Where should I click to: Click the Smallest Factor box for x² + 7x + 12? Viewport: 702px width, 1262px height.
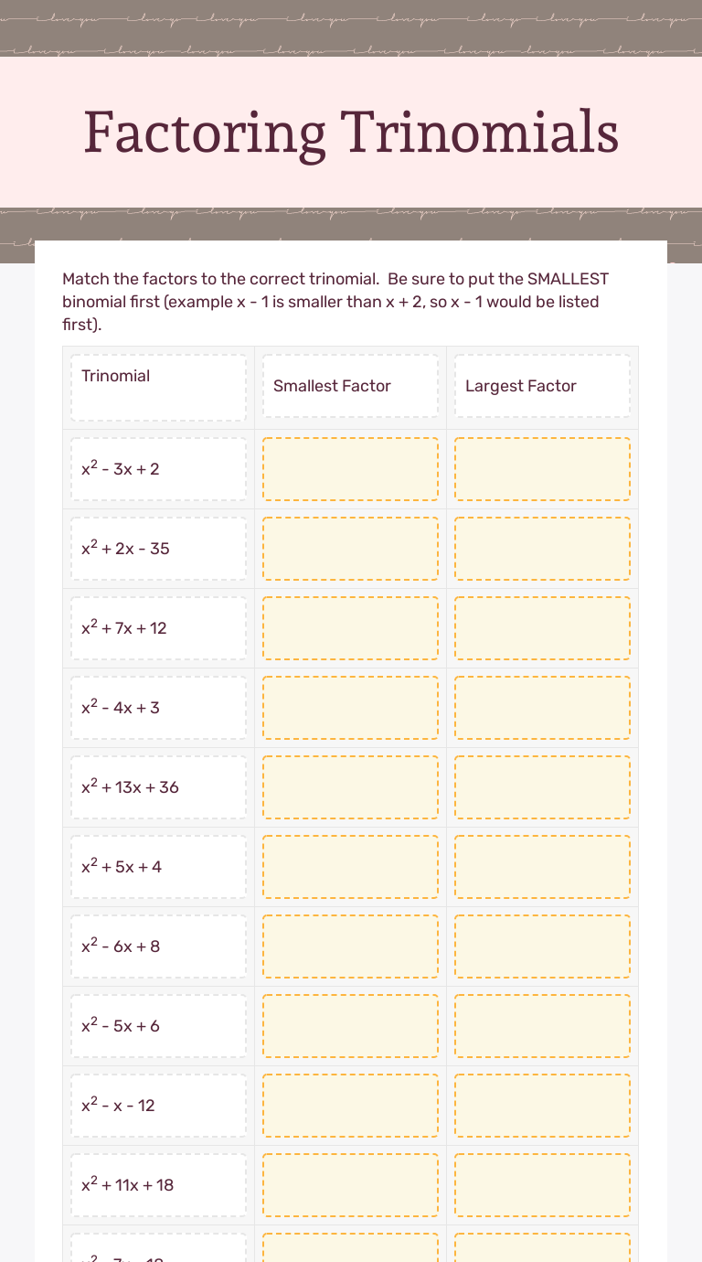[350, 628]
